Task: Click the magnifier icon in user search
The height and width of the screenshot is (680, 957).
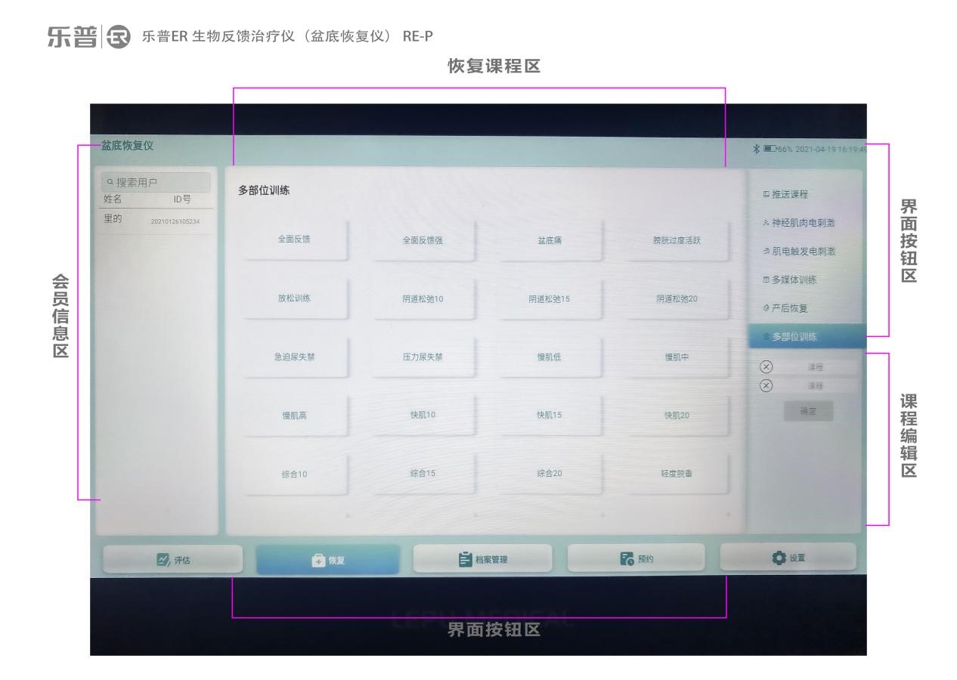Action: [110, 181]
